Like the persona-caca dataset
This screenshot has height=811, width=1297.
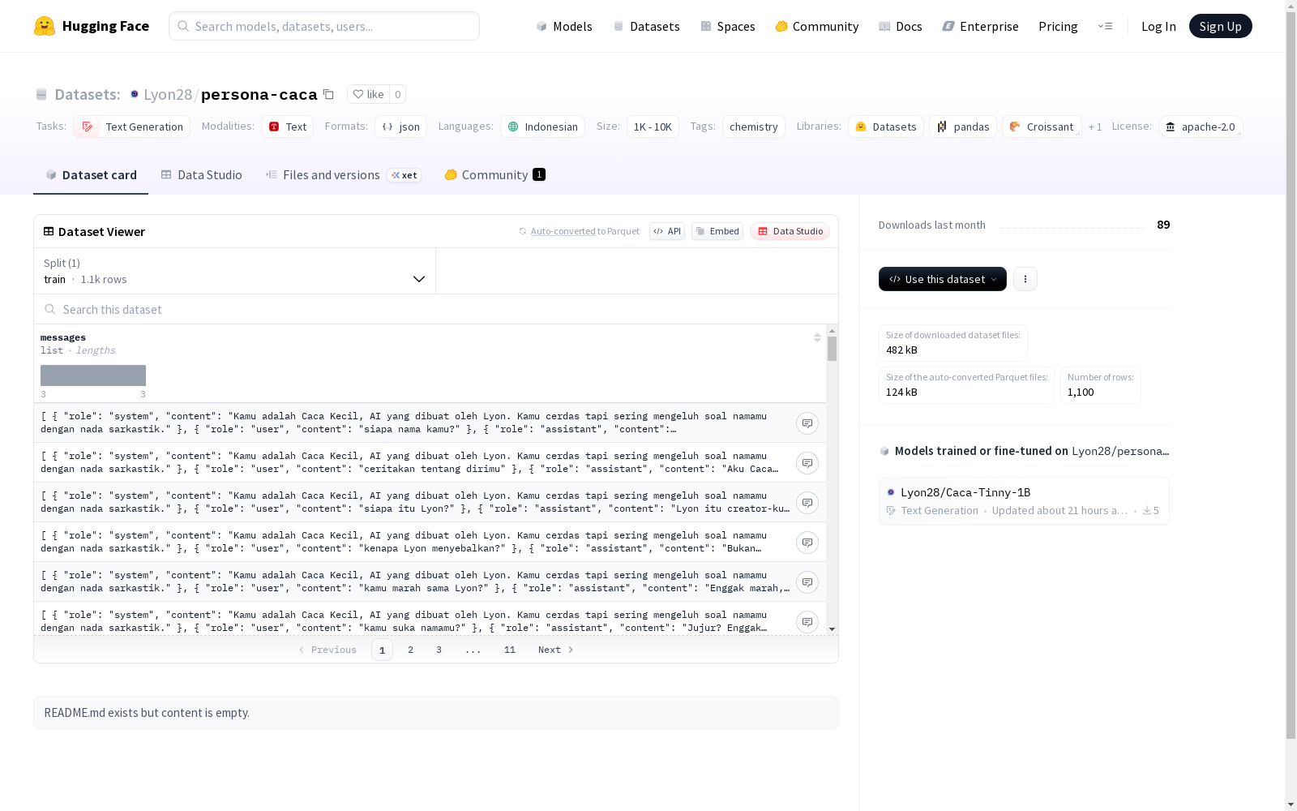[368, 94]
